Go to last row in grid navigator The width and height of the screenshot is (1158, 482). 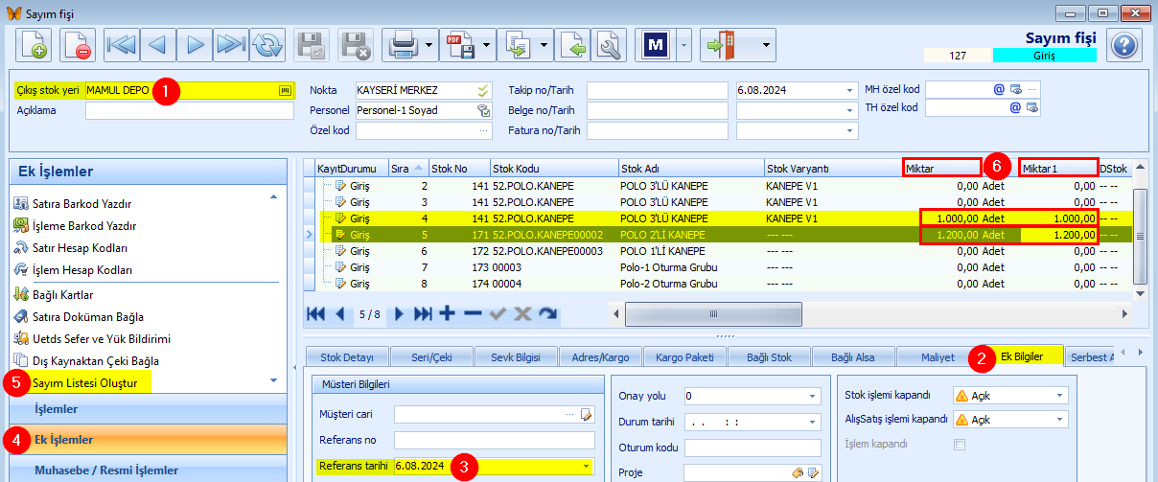click(423, 313)
